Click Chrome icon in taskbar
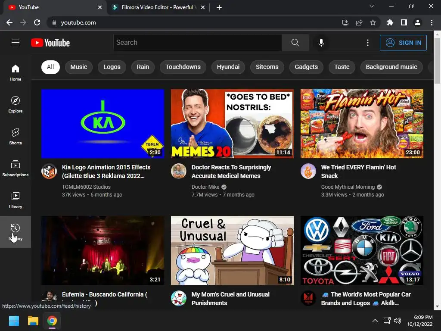Image resolution: width=441 pixels, height=331 pixels. 52,321
